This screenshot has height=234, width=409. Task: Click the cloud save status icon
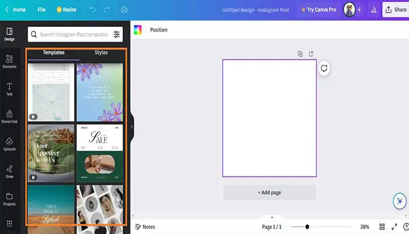point(124,10)
